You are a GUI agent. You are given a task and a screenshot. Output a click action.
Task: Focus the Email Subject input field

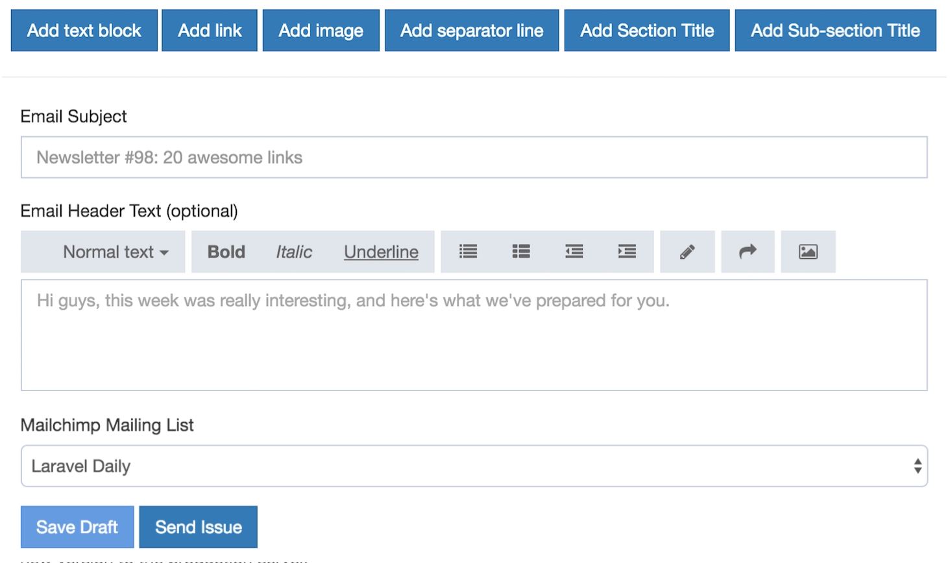pyautogui.click(x=474, y=158)
